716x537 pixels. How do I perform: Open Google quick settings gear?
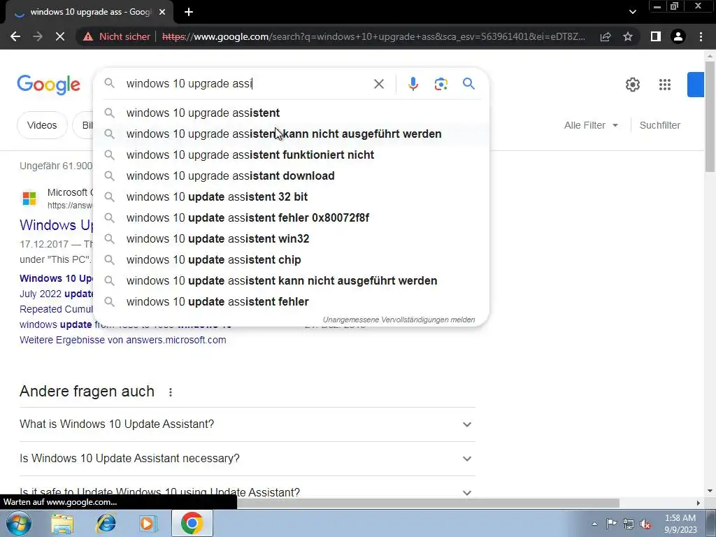point(632,85)
